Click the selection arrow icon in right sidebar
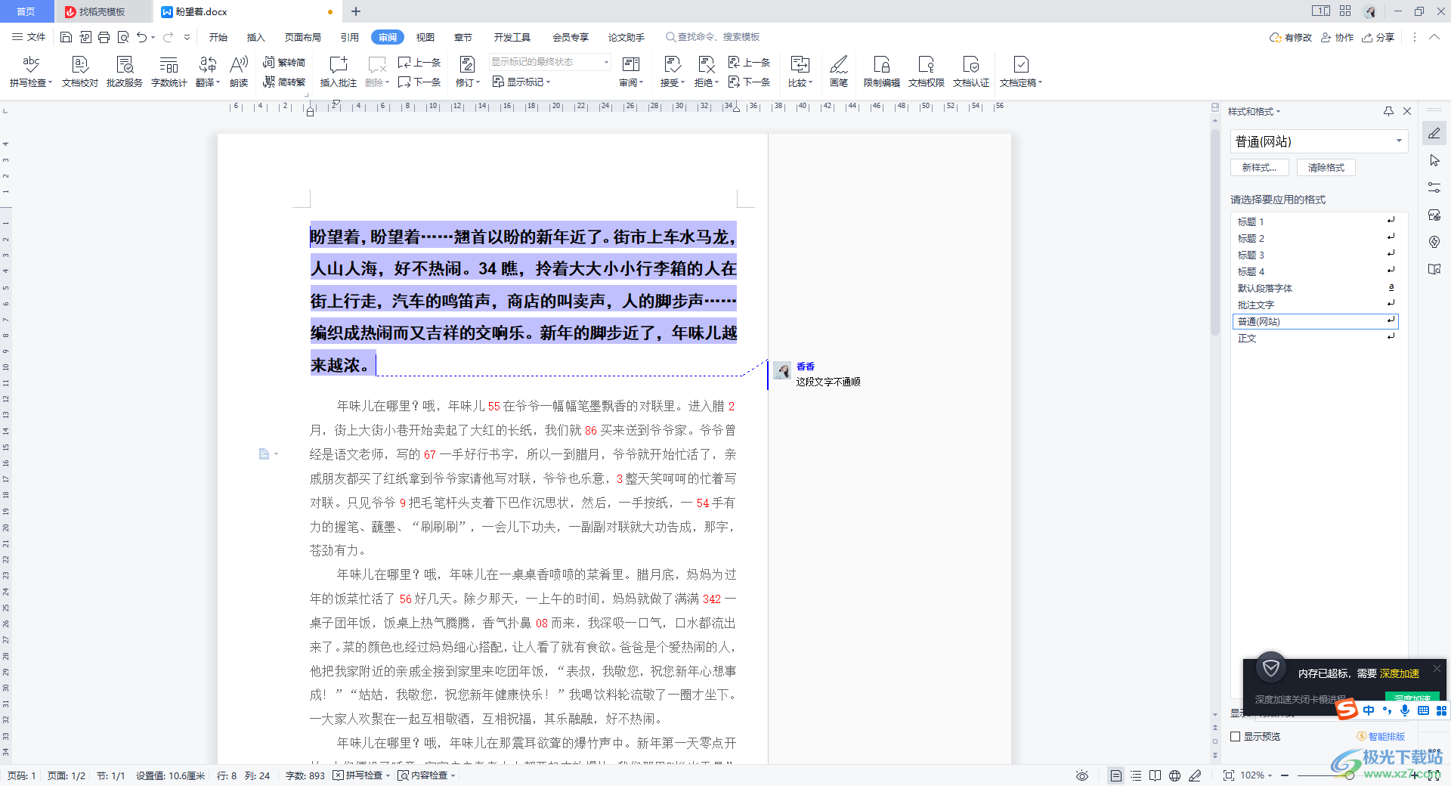This screenshot has height=786, width=1451. pos(1434,160)
